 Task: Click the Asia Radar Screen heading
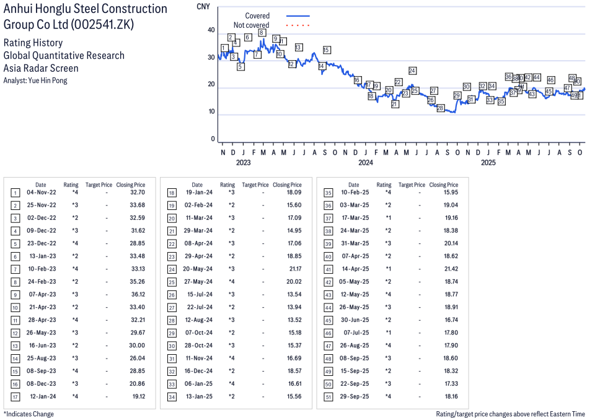41,68
